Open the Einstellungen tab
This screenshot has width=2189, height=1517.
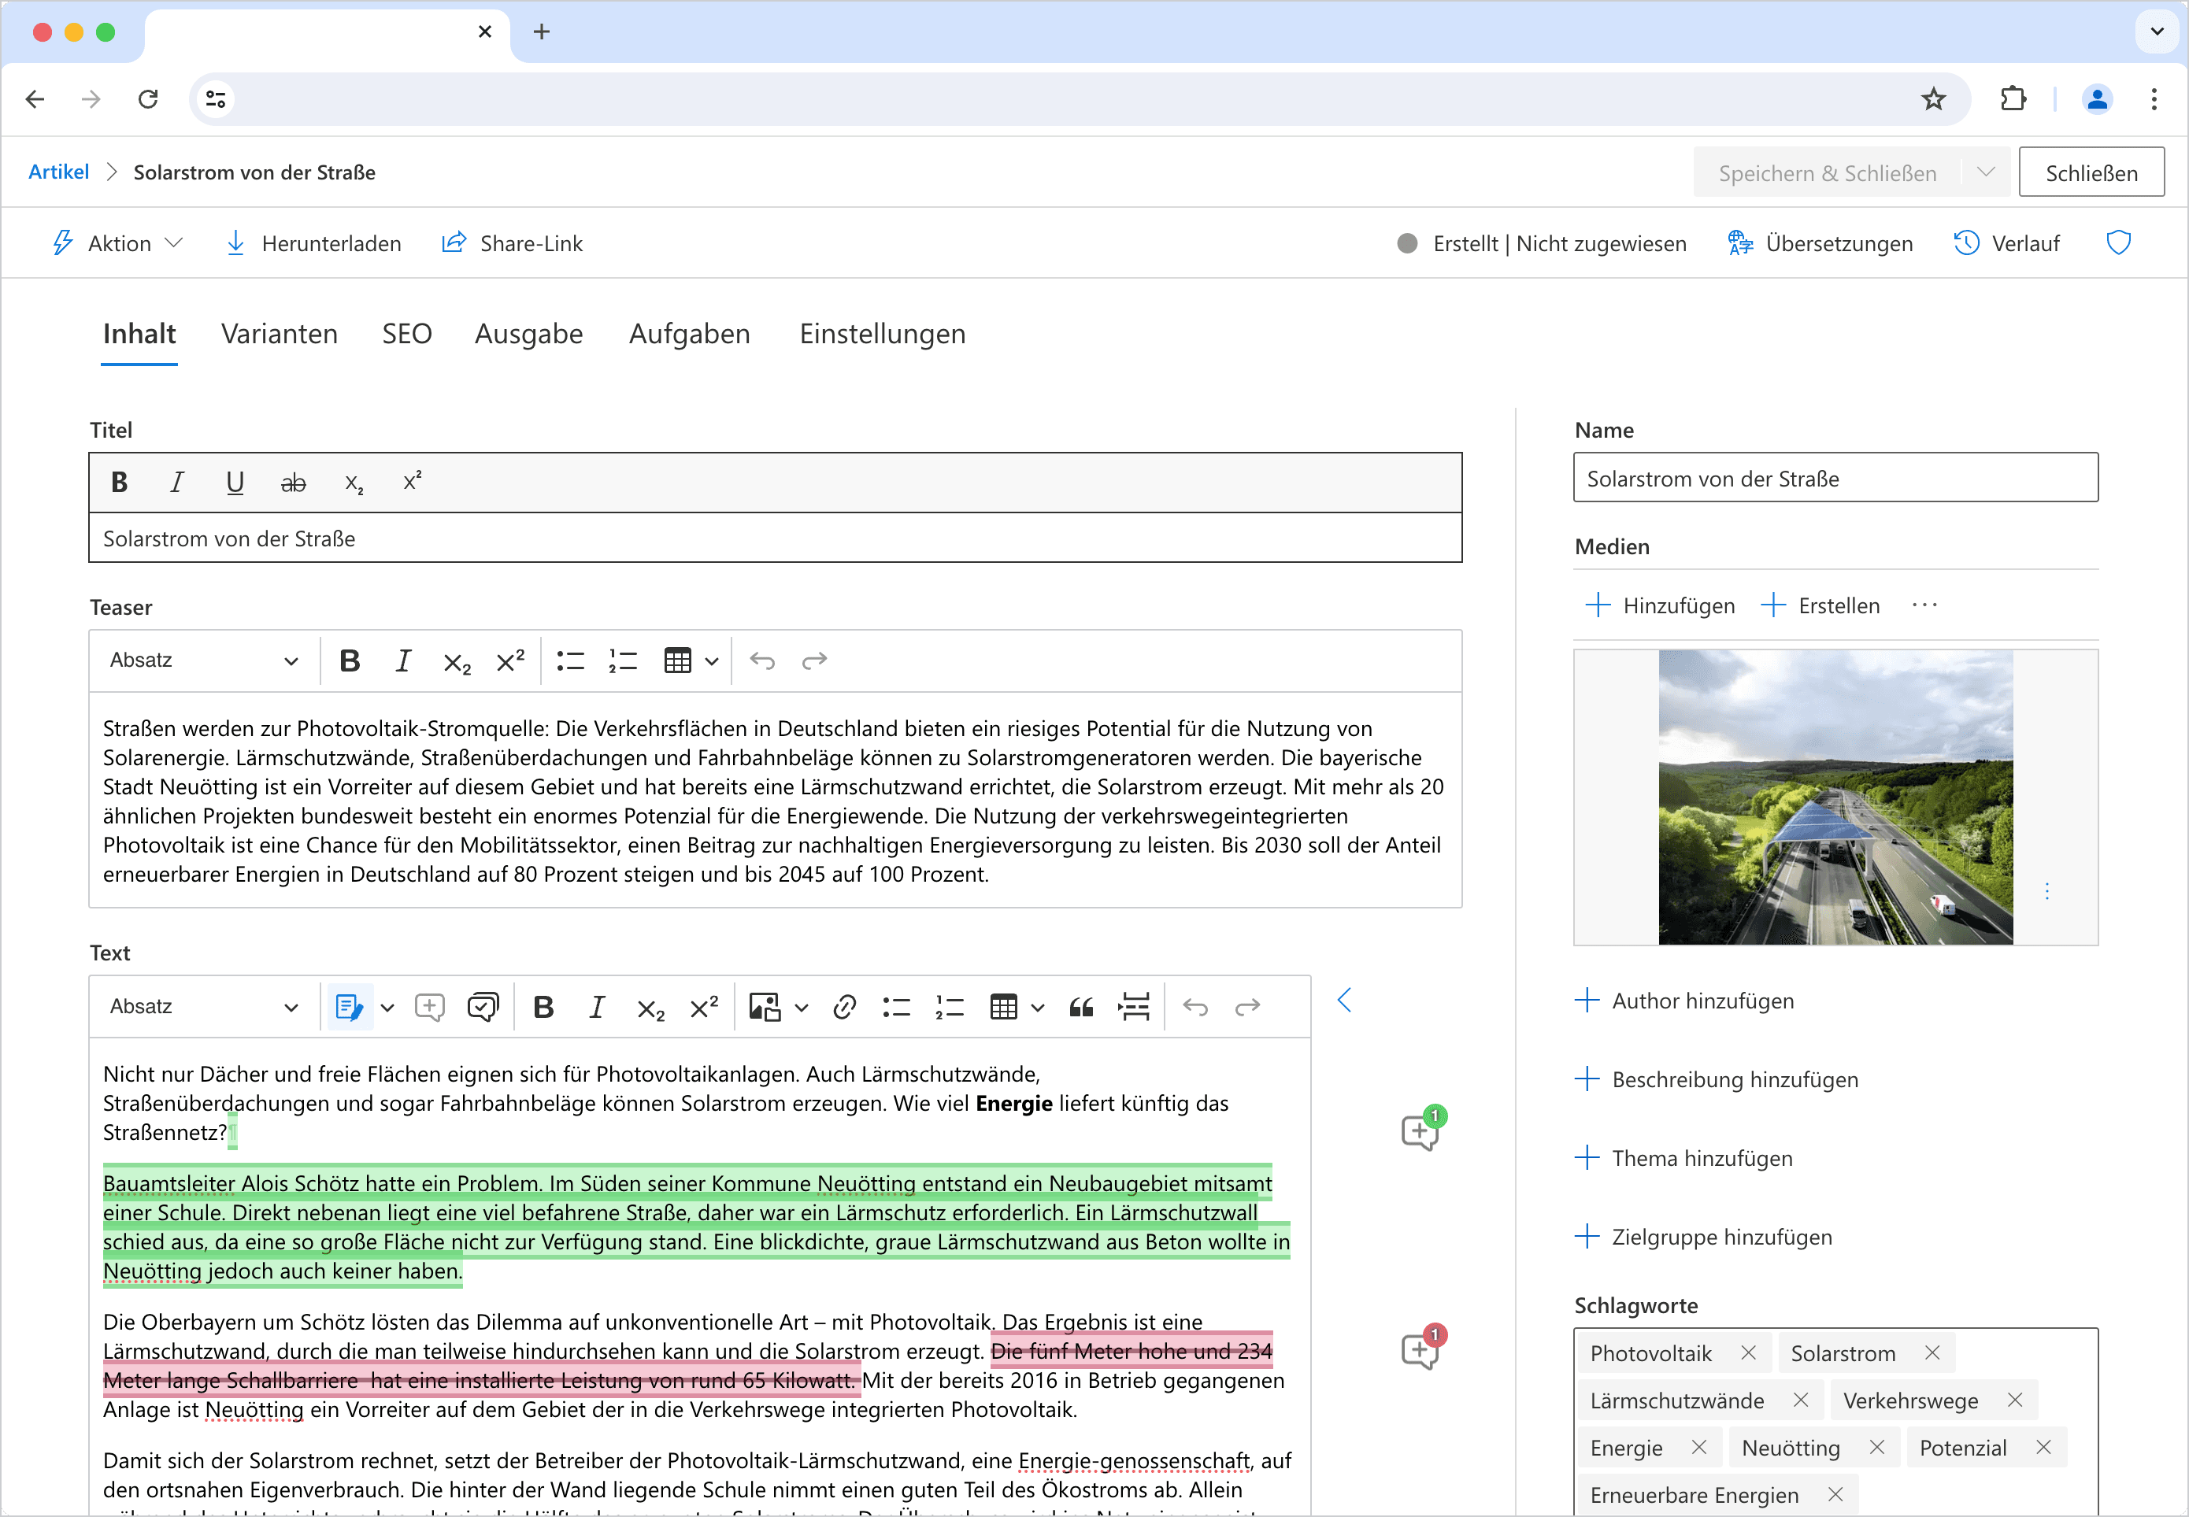[881, 334]
